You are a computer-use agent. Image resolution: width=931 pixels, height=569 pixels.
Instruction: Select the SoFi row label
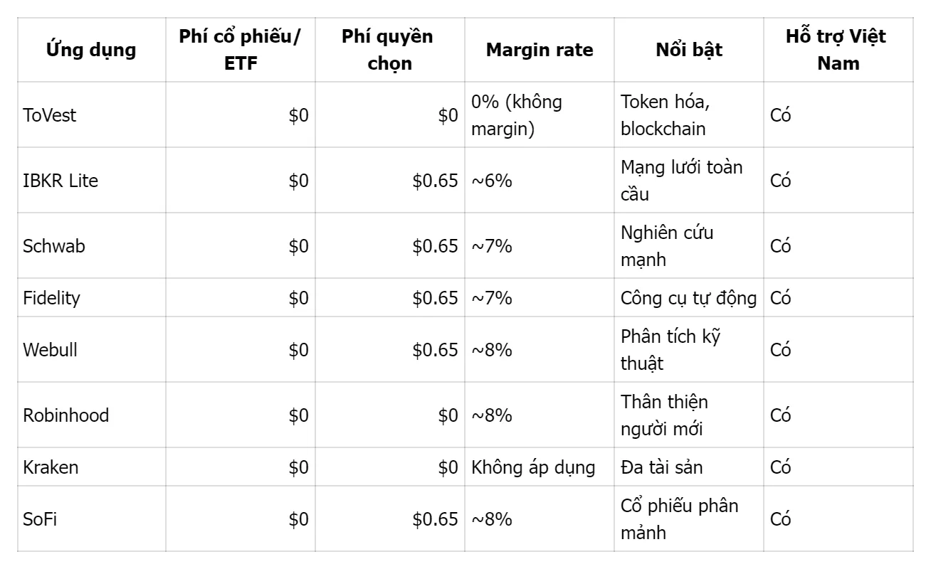[x=41, y=519]
